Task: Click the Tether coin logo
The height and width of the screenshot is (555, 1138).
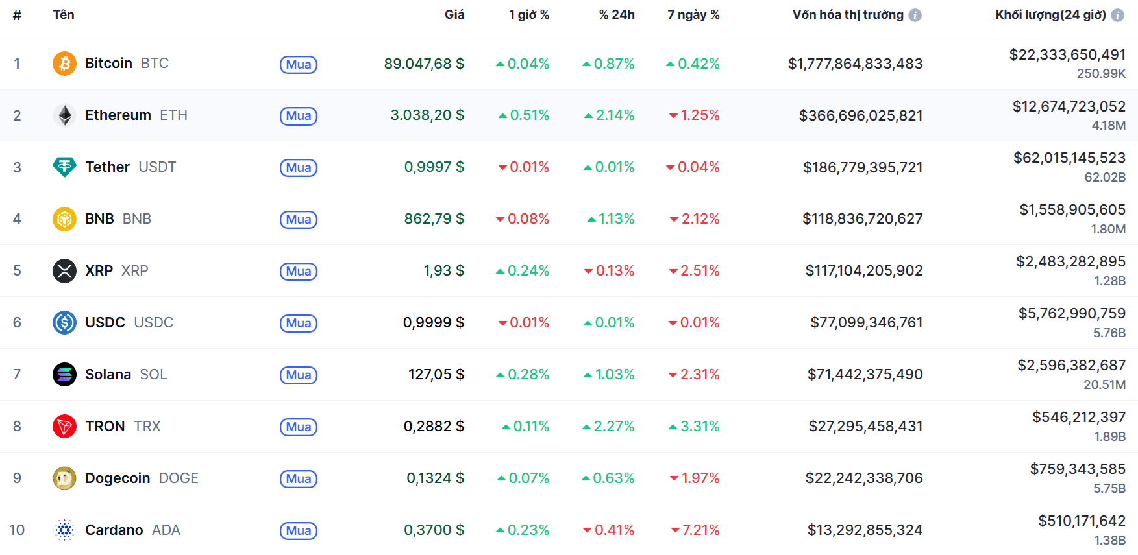Action: [x=64, y=167]
